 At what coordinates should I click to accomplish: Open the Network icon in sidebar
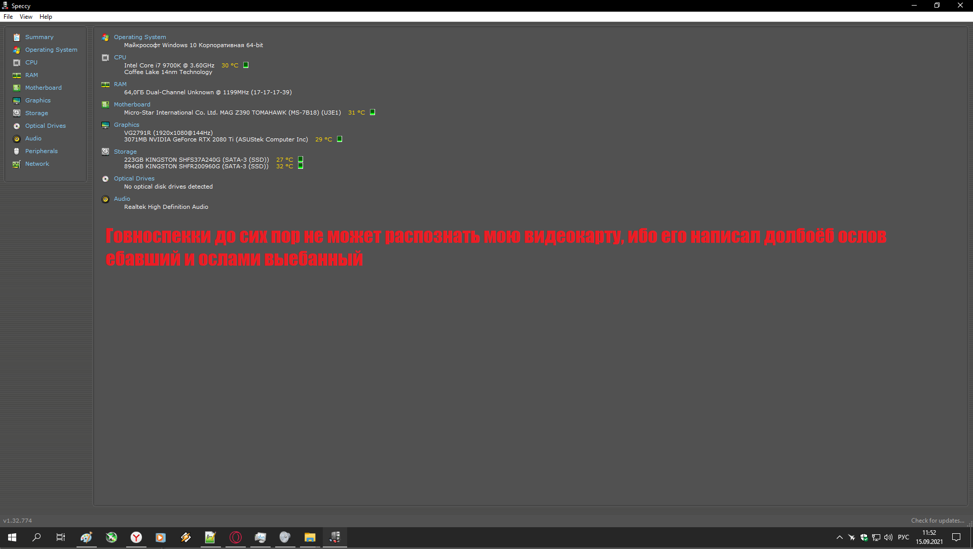click(17, 164)
